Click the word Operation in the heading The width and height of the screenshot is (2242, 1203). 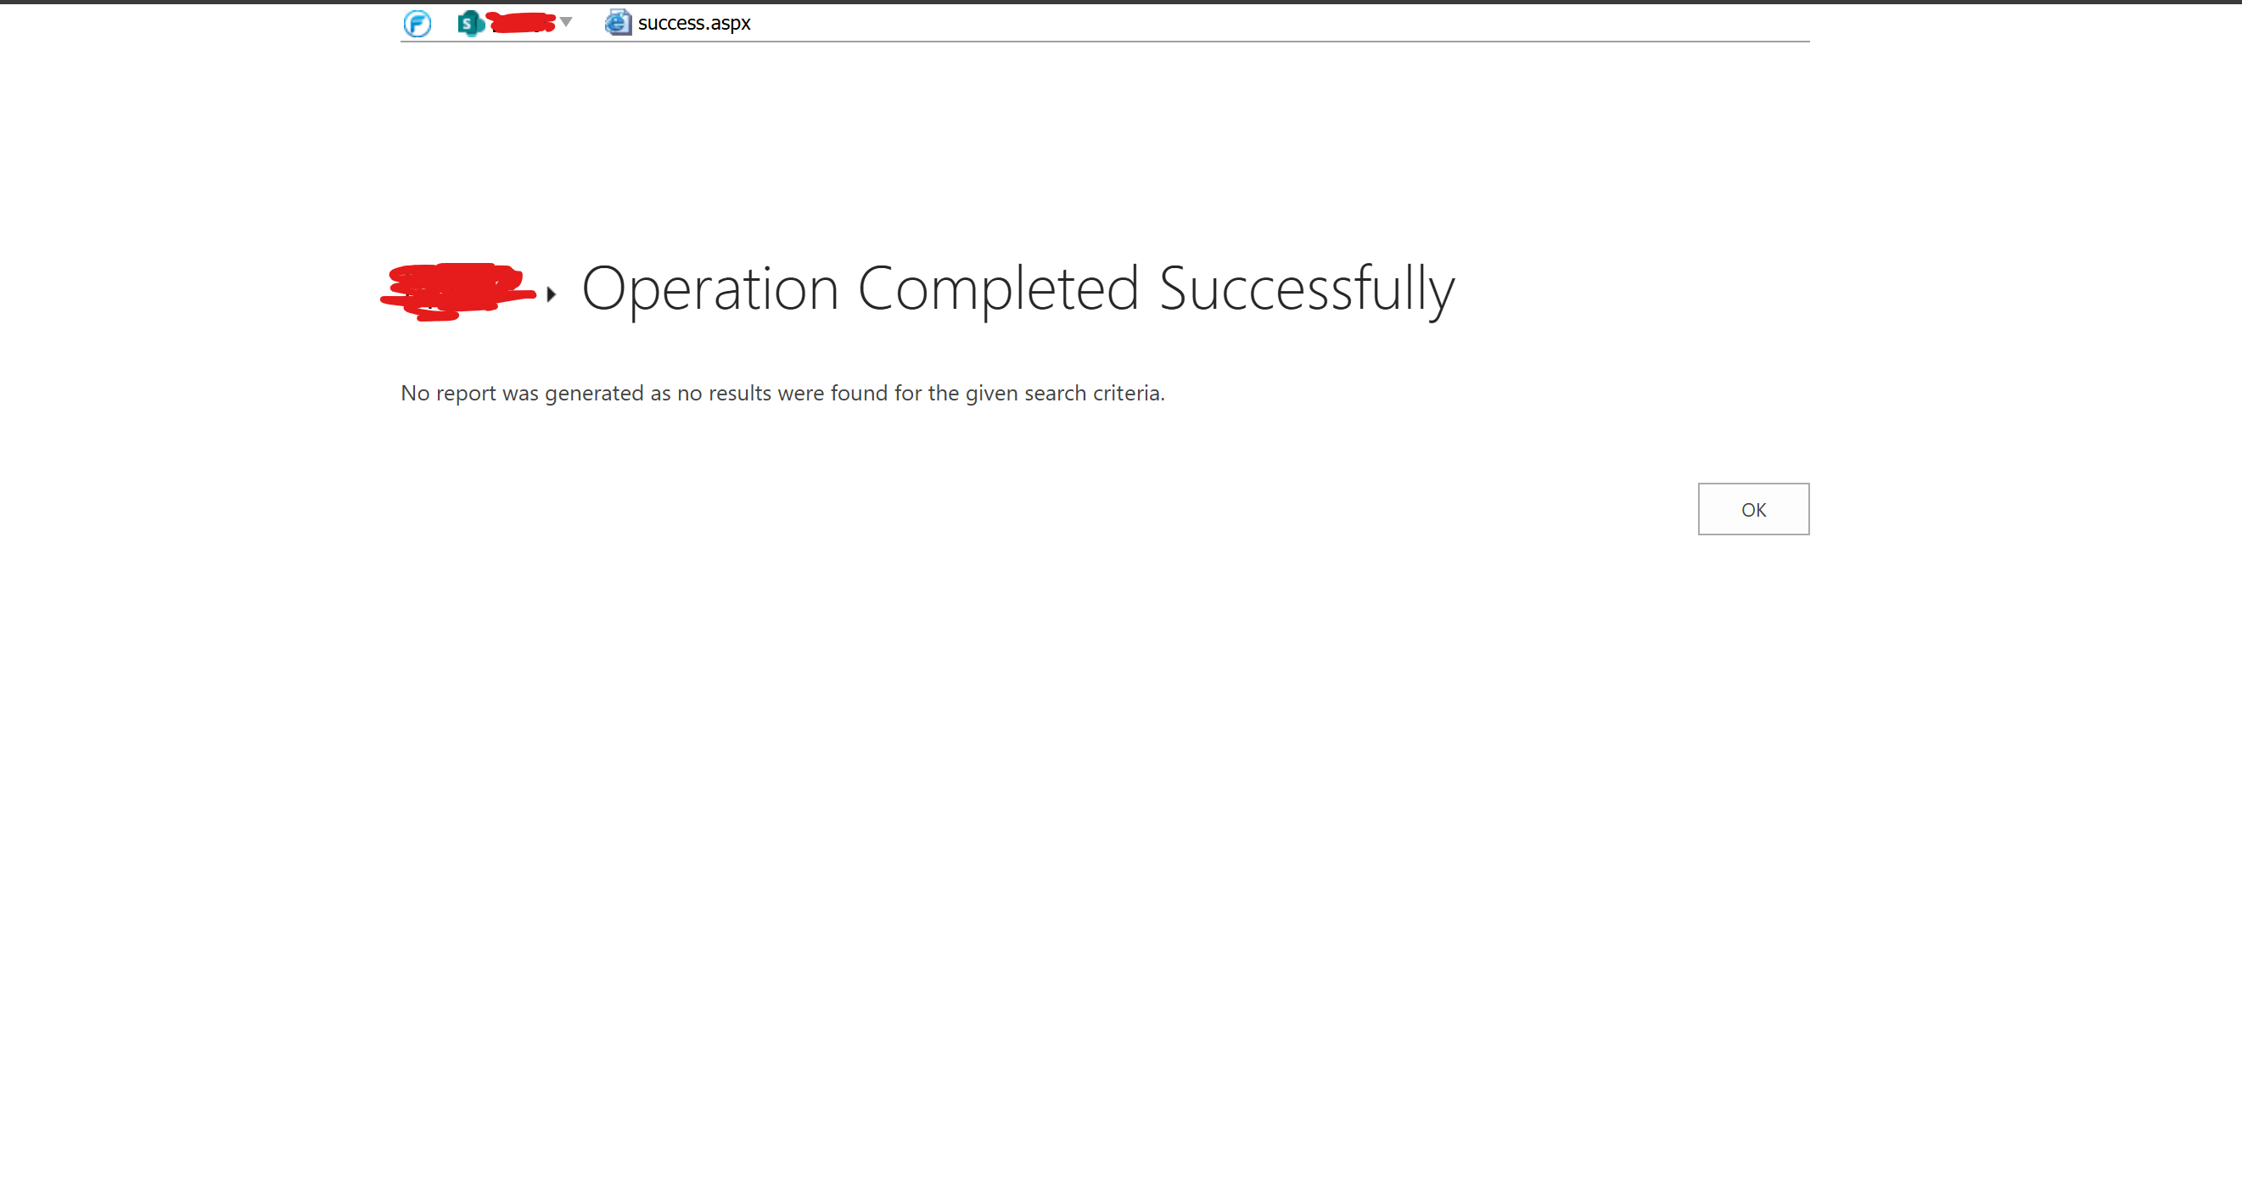[x=709, y=288]
